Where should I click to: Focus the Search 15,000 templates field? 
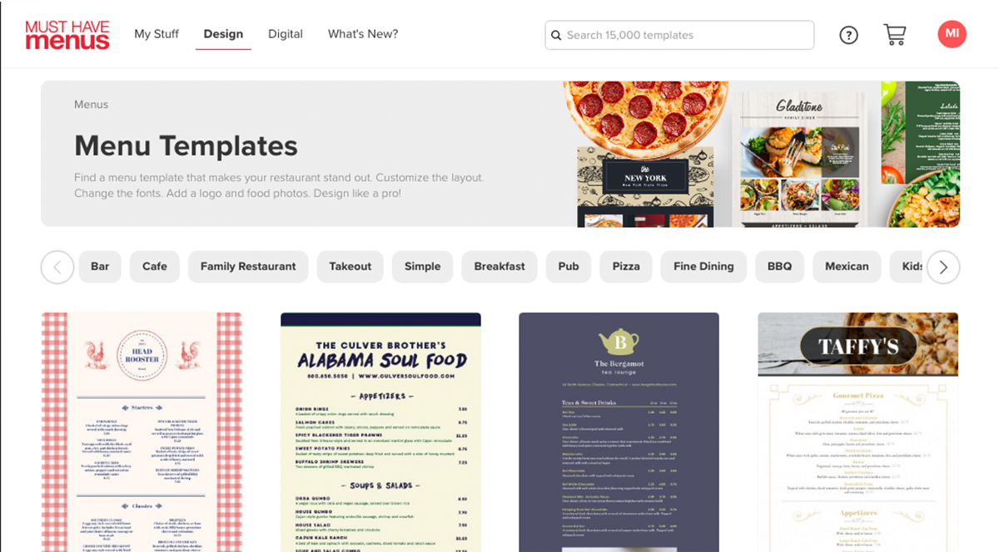point(679,35)
